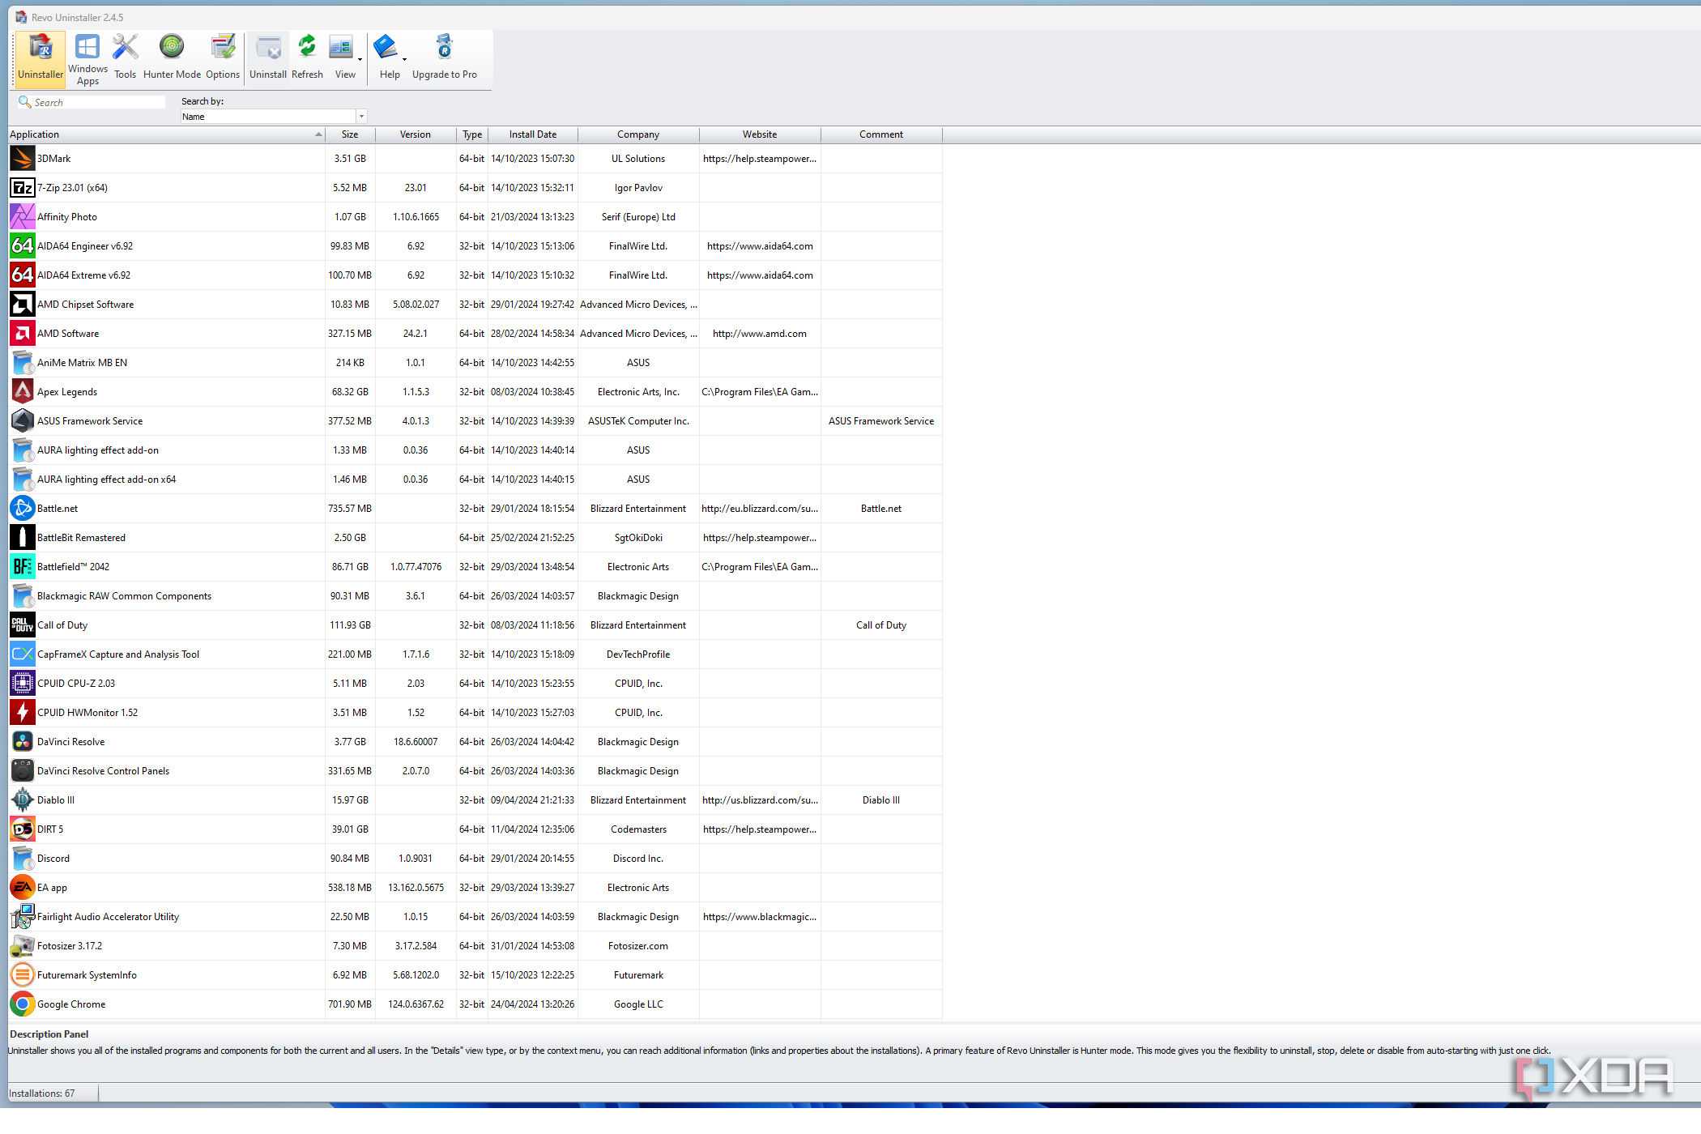Select the Apex Legends icon
The image size is (1701, 1134).
pos(23,392)
